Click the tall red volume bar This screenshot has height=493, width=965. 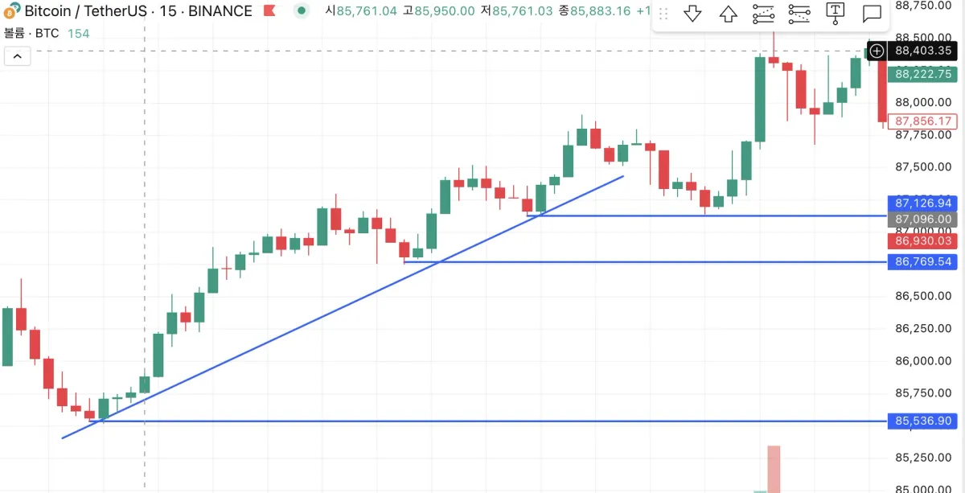[774, 468]
